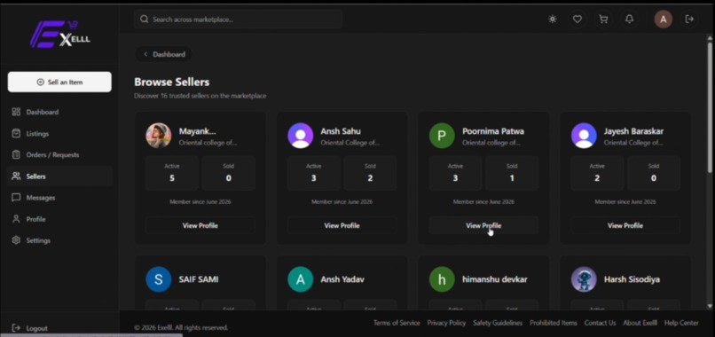Open Privacy Policy footer link
Viewport: 715px width, 337px height.
click(x=446, y=323)
